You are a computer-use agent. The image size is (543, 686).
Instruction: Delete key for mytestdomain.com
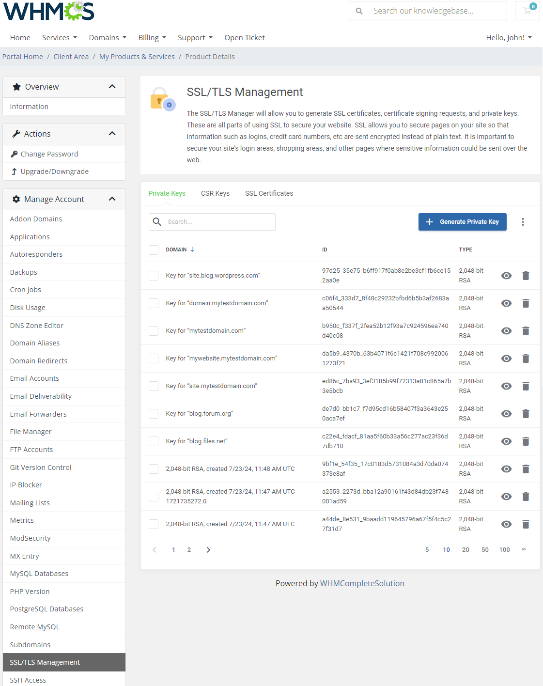526,331
